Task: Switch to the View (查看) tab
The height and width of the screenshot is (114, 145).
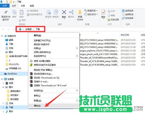Action: click(x=32, y=6)
